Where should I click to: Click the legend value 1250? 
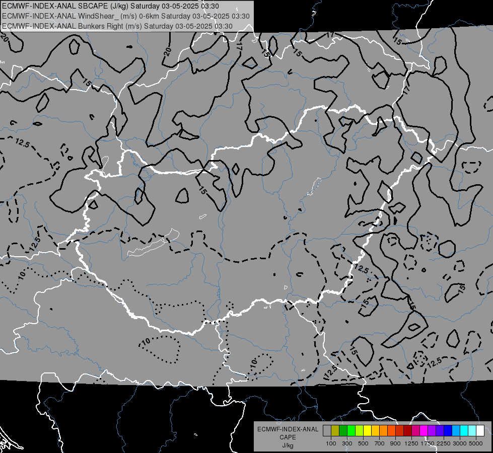411,443
